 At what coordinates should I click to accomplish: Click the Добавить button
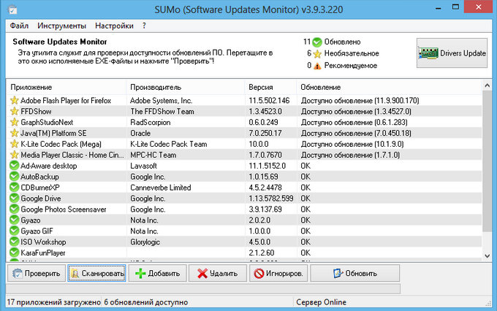(x=158, y=273)
